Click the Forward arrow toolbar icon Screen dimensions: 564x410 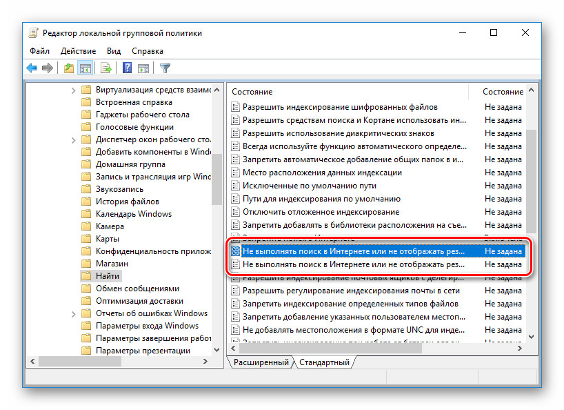click(48, 68)
